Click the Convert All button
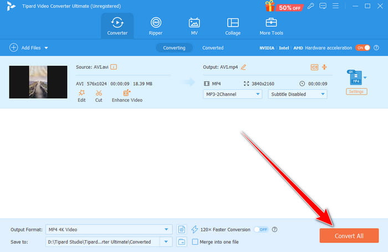The height and width of the screenshot is (252, 388). [349, 236]
